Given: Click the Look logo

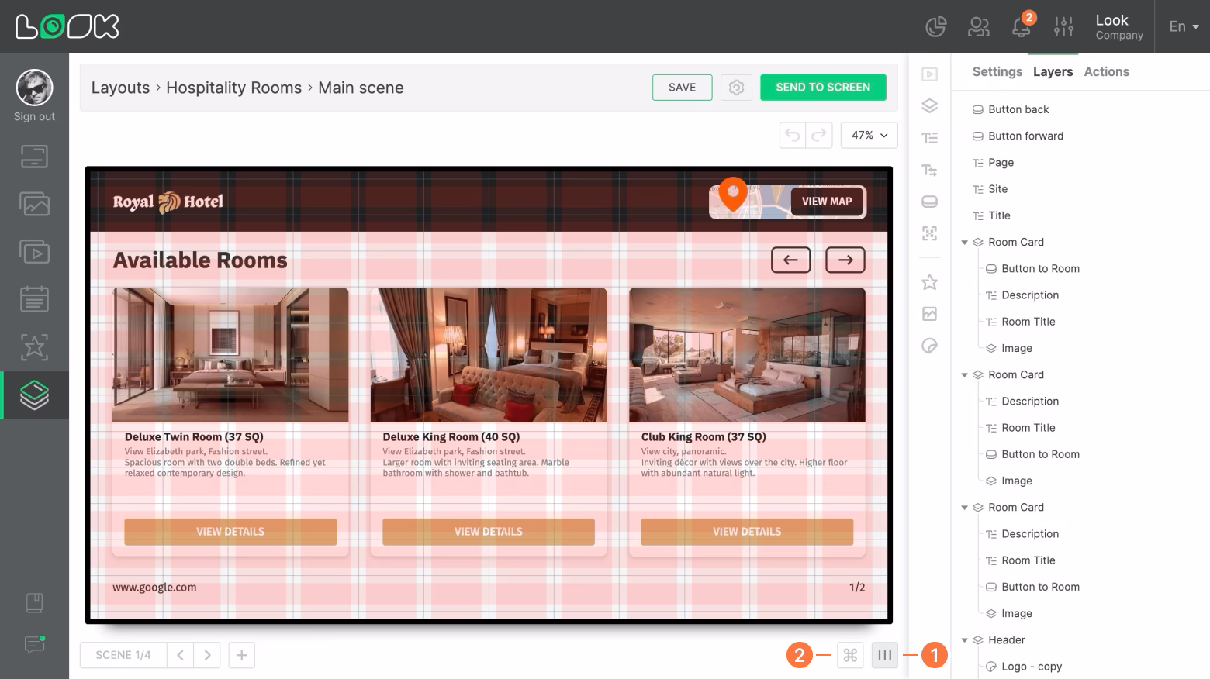Looking at the screenshot, I should point(67,26).
